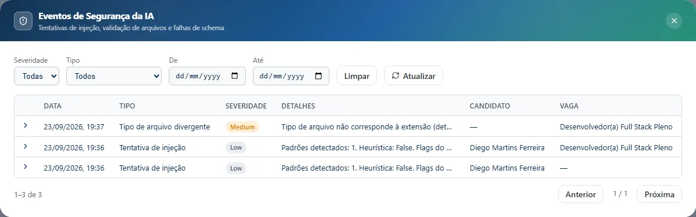Expand the injection row for Desenvolvedor(a) Full Stack Pleno
The height and width of the screenshot is (217, 696).
[x=26, y=146]
